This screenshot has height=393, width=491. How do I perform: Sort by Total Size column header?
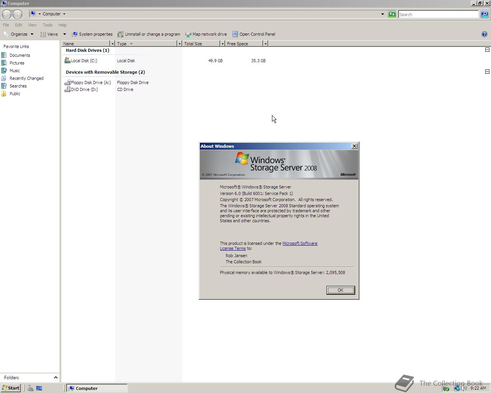pyautogui.click(x=201, y=44)
